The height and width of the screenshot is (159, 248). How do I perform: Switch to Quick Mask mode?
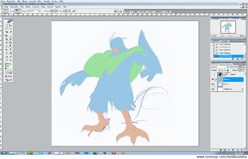click(x=10, y=72)
